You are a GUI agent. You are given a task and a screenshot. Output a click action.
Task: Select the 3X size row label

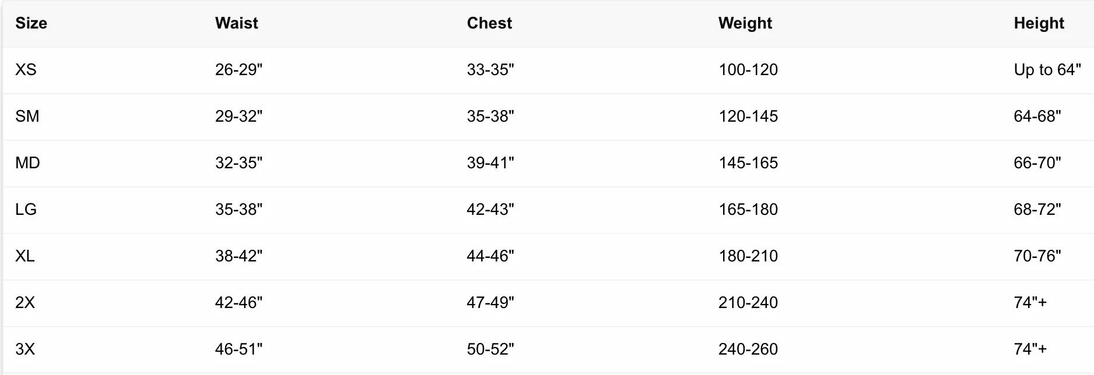coord(25,349)
